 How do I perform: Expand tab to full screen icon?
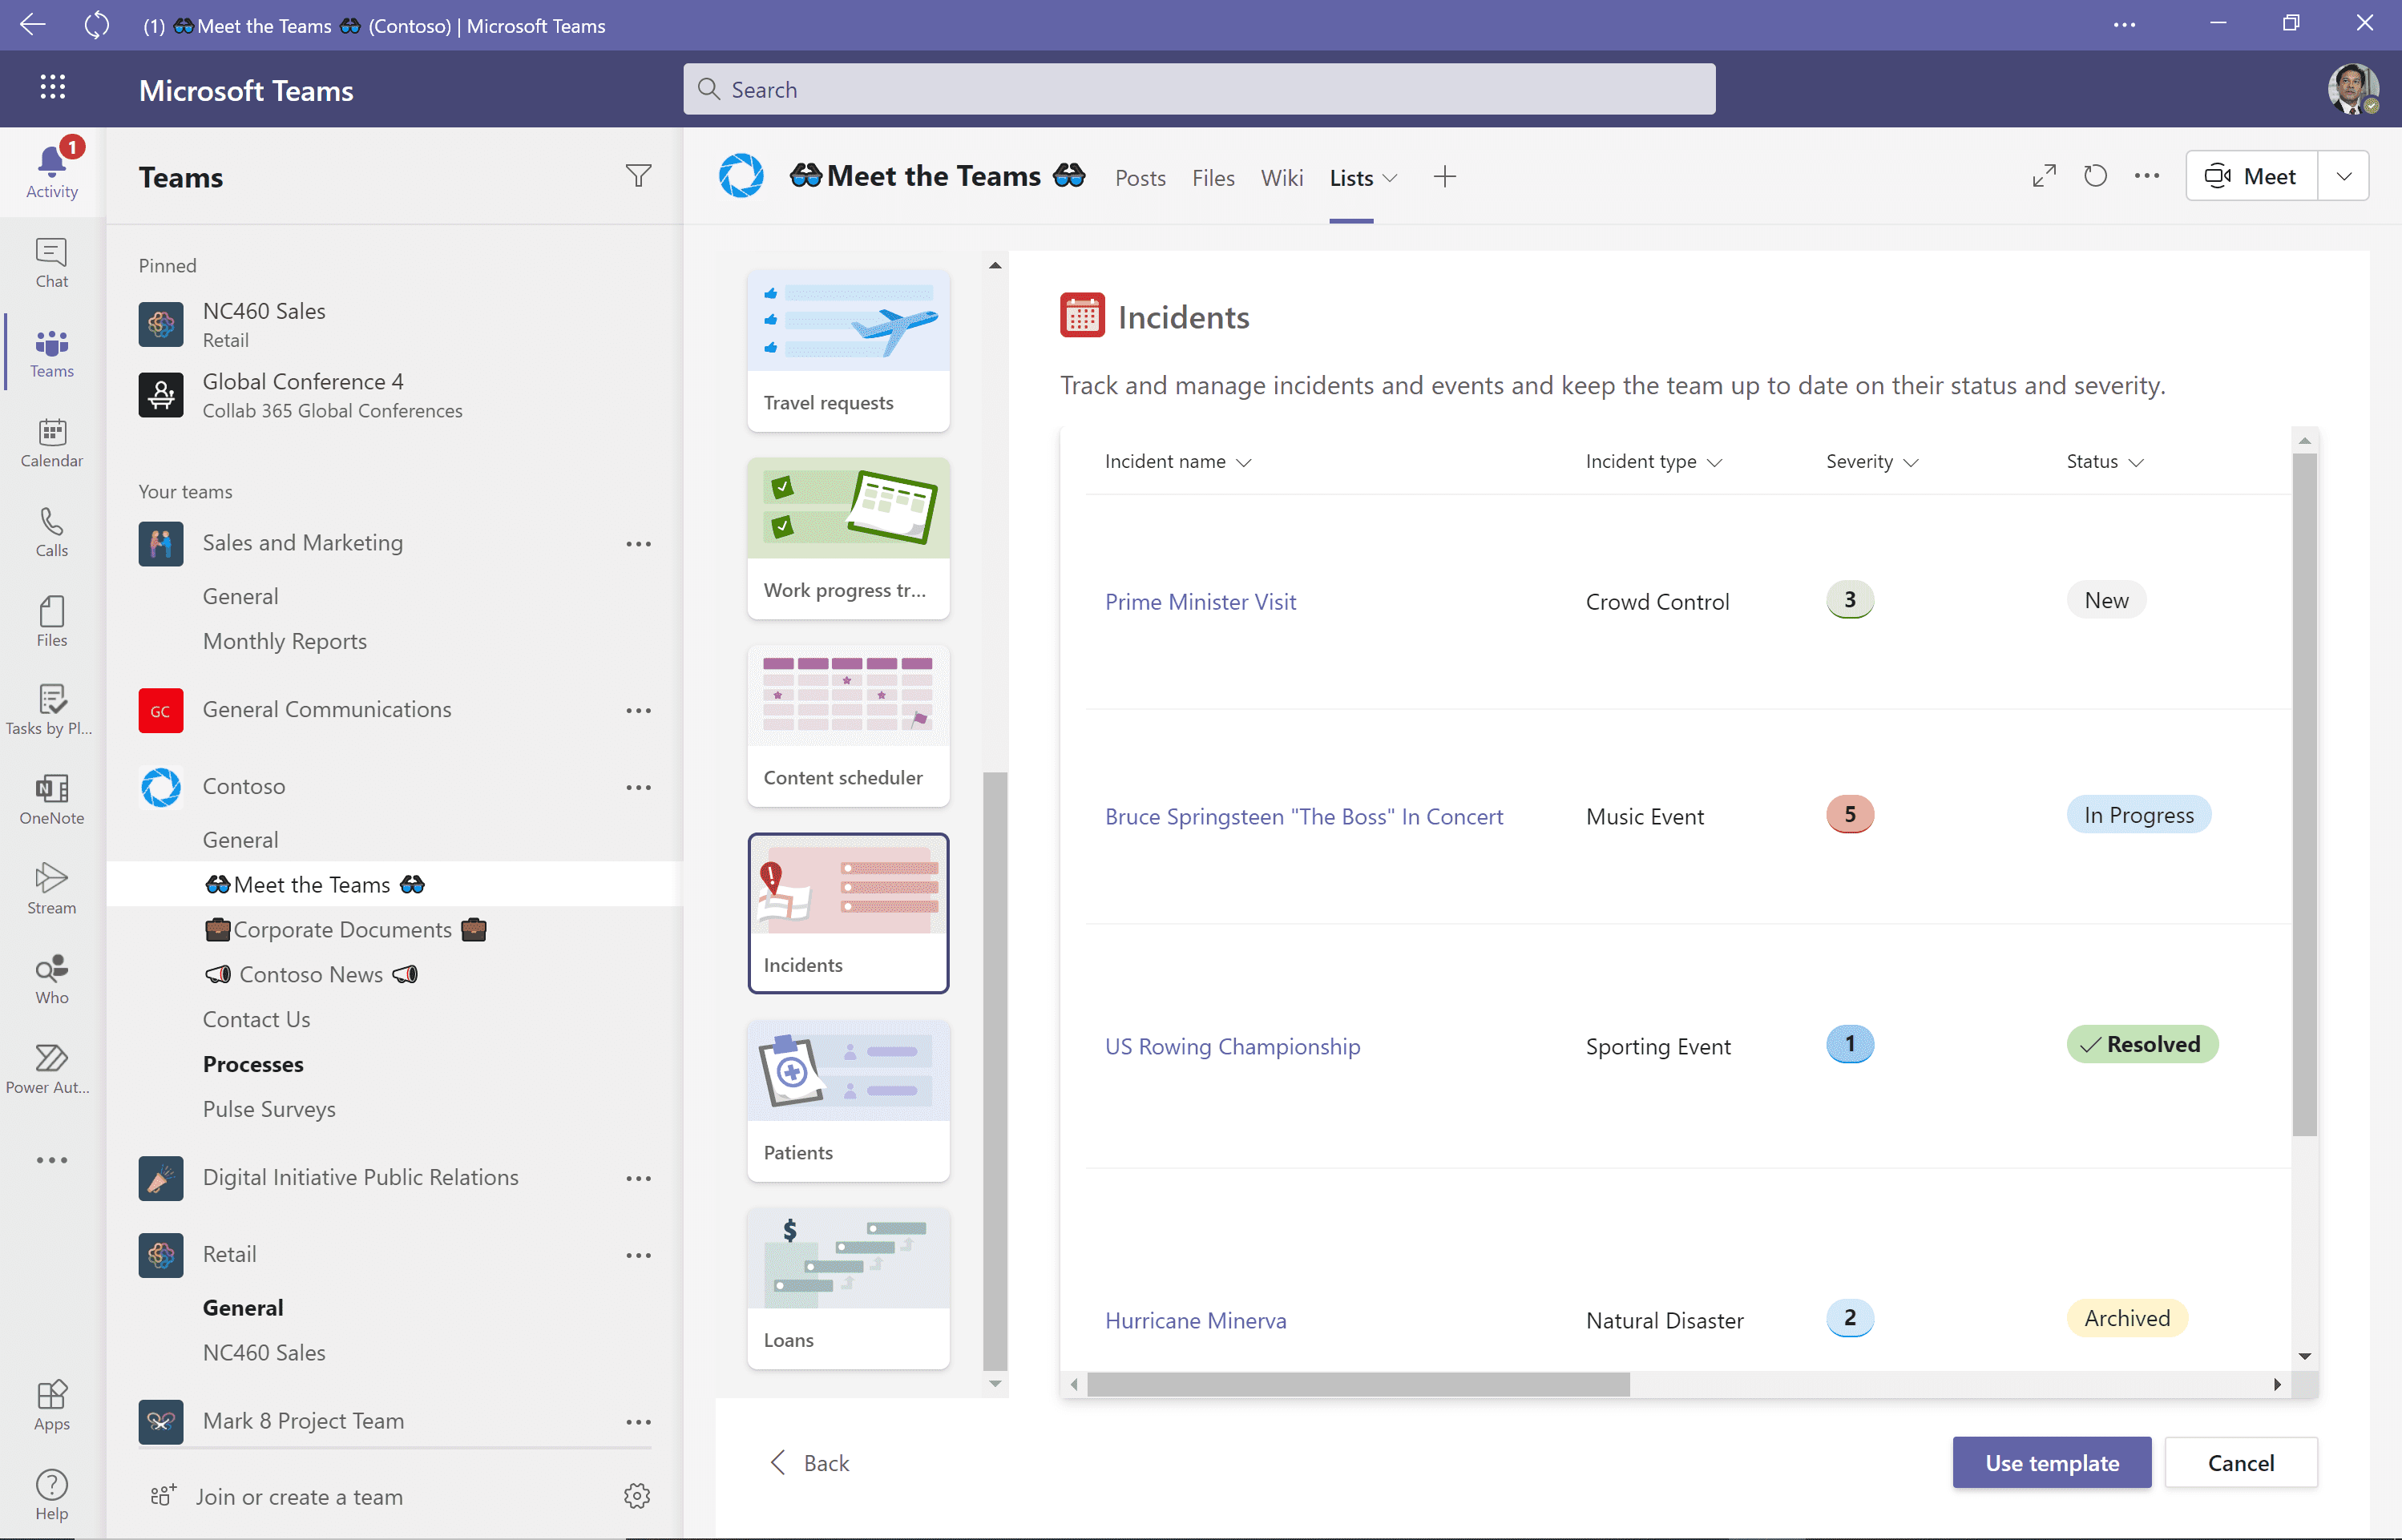coord(2044,176)
